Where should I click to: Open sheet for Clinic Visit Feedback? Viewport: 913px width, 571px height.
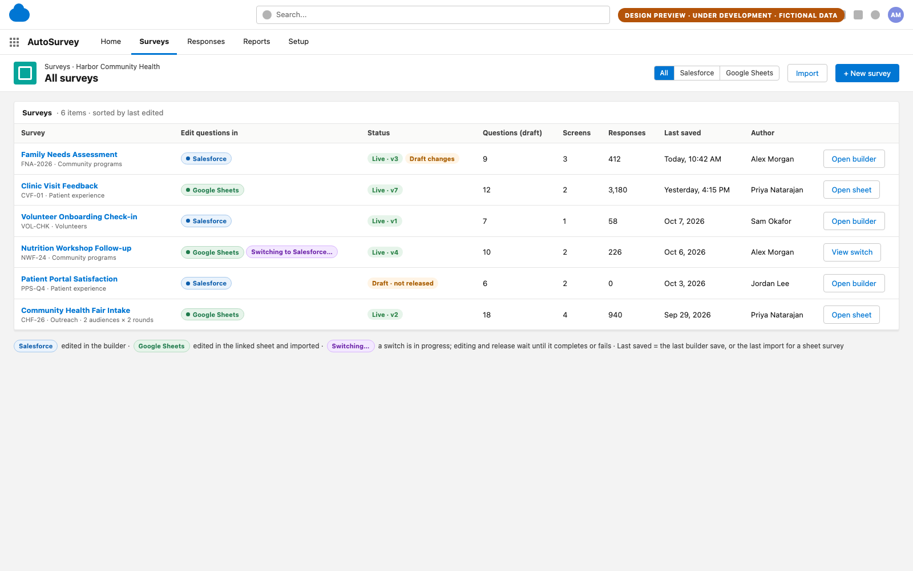point(851,190)
